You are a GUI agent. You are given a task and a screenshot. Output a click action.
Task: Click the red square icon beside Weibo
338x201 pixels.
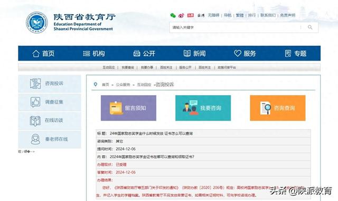pos(191,15)
